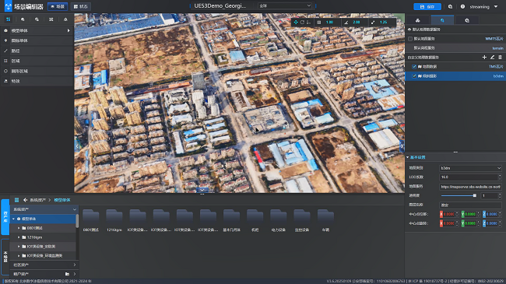Click 系统资产 in the breadcrumb

(x=38, y=200)
